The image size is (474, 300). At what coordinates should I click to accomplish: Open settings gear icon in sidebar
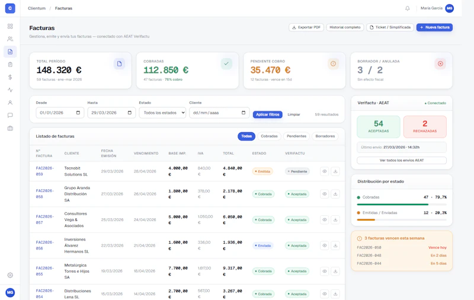(10, 275)
